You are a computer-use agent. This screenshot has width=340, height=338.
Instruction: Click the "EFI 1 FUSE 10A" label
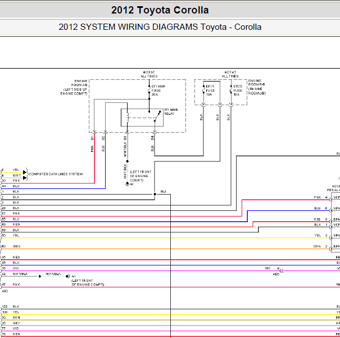(x=210, y=91)
